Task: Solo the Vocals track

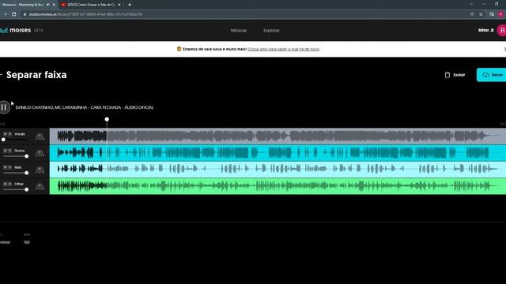Action: pyautogui.click(x=9, y=134)
